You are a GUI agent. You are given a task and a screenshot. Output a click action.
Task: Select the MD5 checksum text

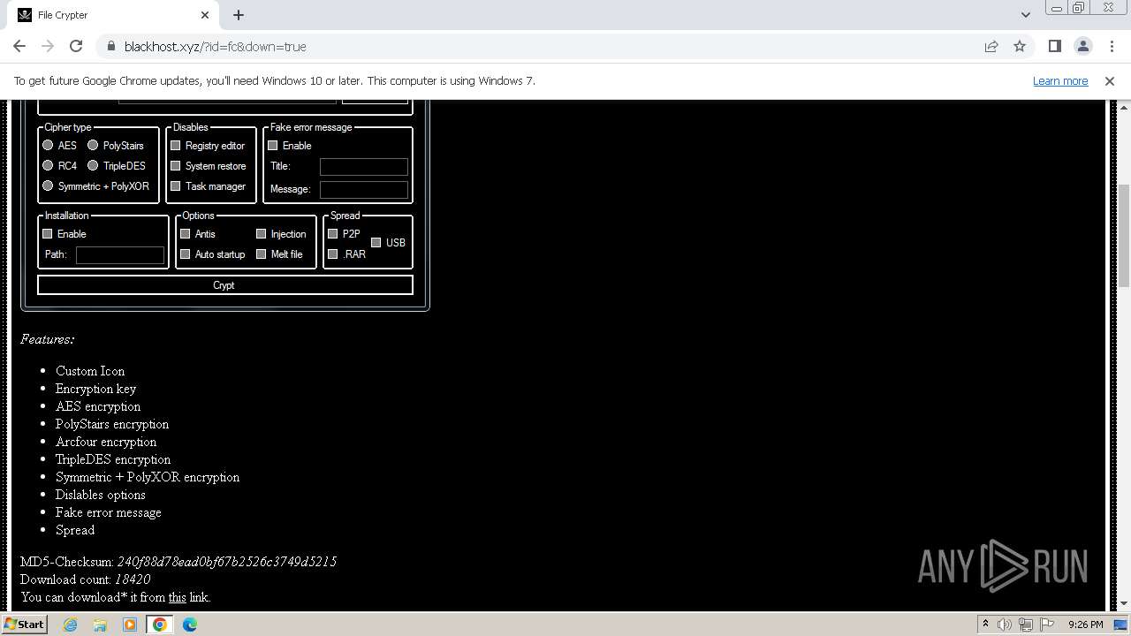(226, 562)
